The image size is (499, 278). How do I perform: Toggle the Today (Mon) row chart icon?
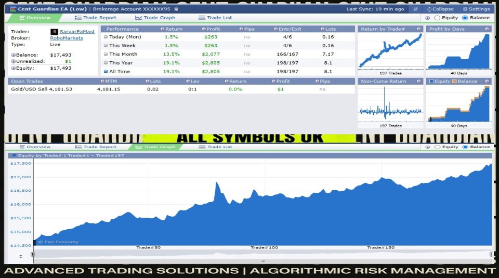[106, 37]
